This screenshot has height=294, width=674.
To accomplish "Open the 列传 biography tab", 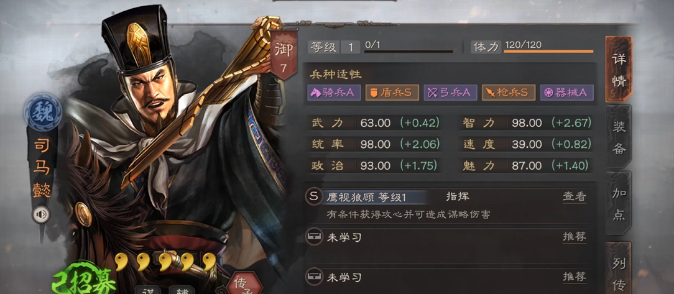I will click(x=619, y=269).
